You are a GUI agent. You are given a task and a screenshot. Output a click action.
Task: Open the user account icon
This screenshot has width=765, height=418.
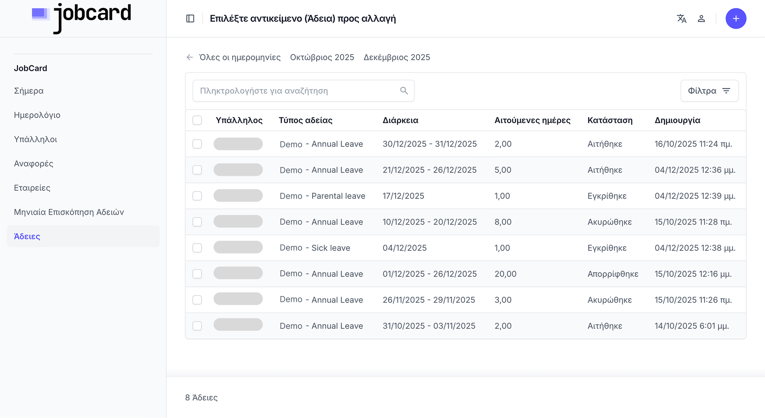coord(701,18)
